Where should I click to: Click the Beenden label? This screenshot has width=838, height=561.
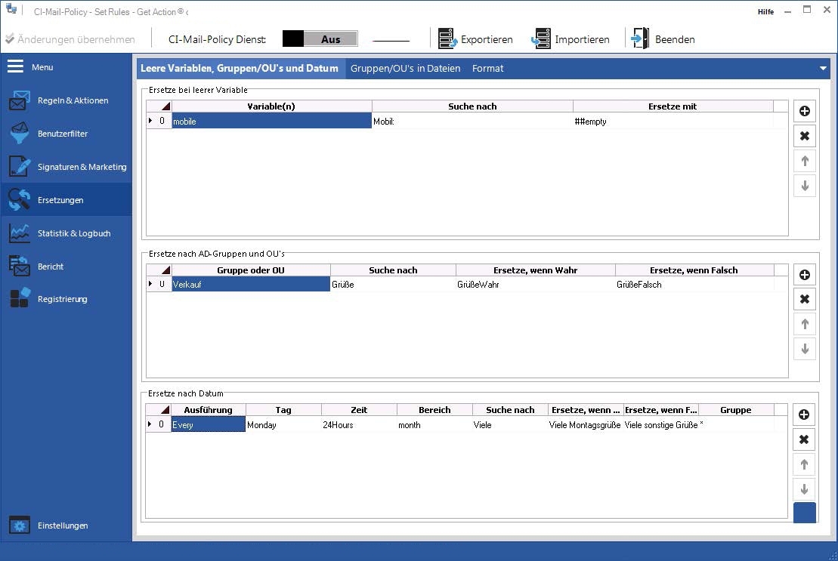(x=675, y=39)
